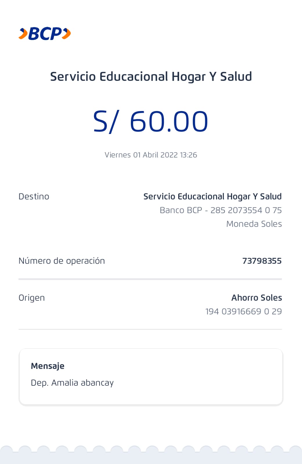
Task: Click the BCP logo
Action: click(45, 34)
